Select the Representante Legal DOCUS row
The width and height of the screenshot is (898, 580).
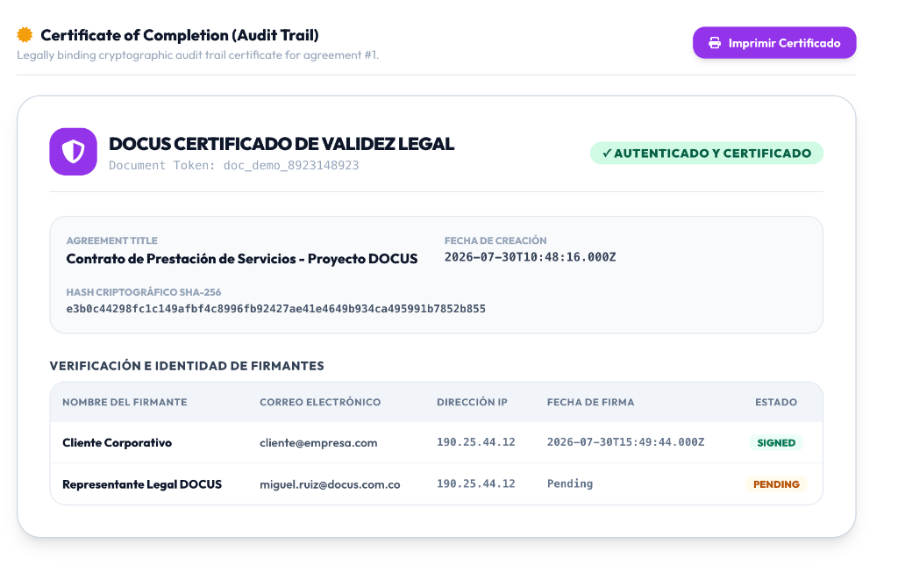pos(437,483)
